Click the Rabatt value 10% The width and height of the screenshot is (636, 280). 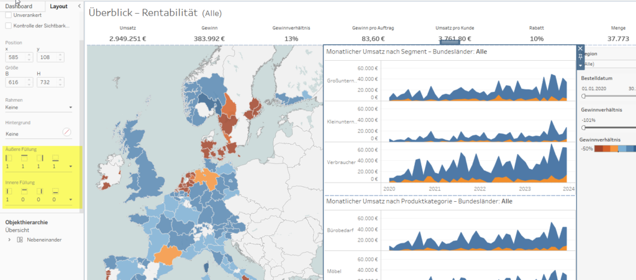(x=537, y=39)
